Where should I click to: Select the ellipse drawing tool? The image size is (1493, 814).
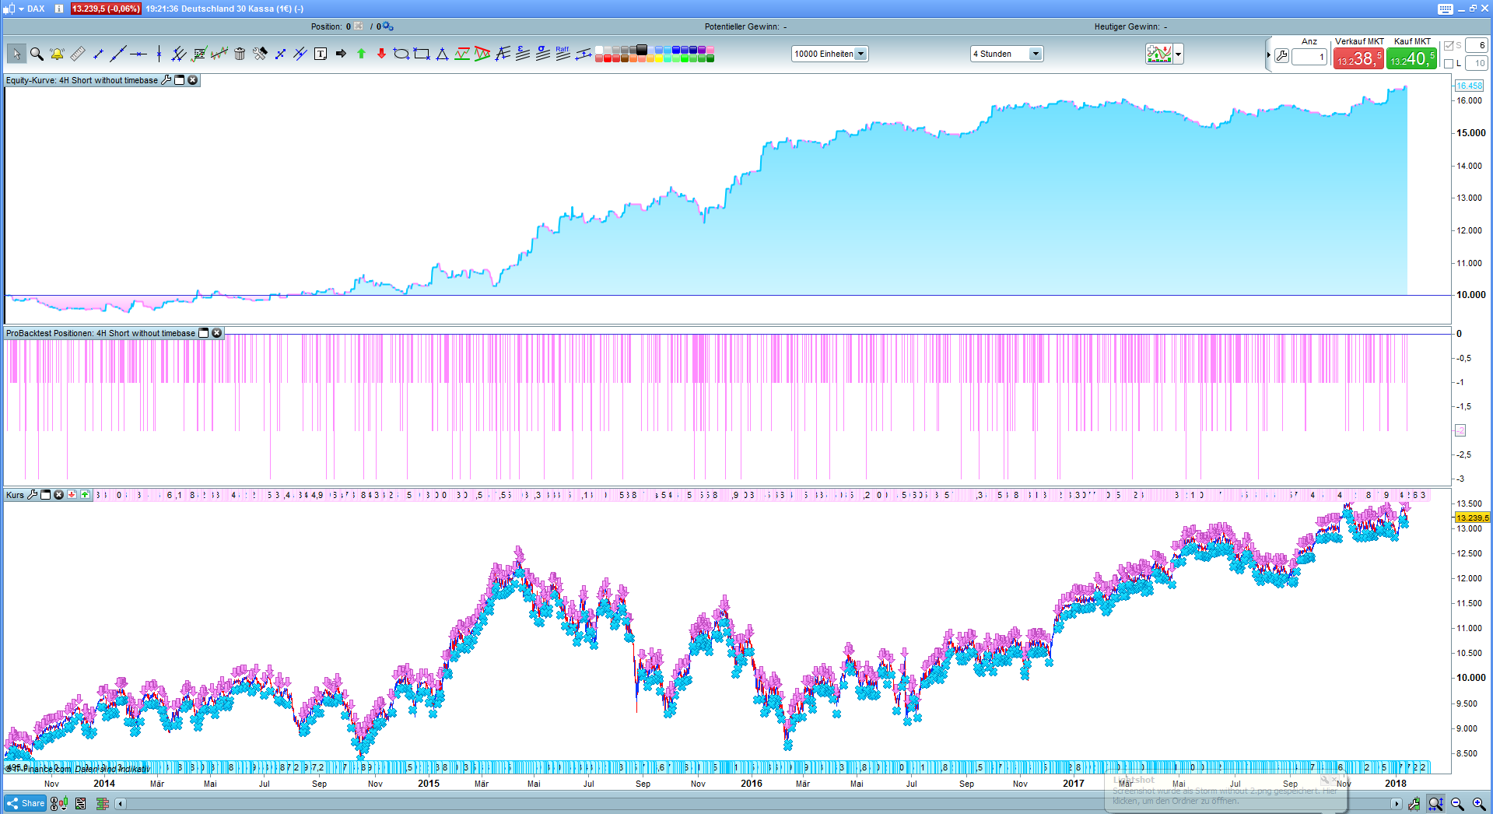click(x=401, y=54)
